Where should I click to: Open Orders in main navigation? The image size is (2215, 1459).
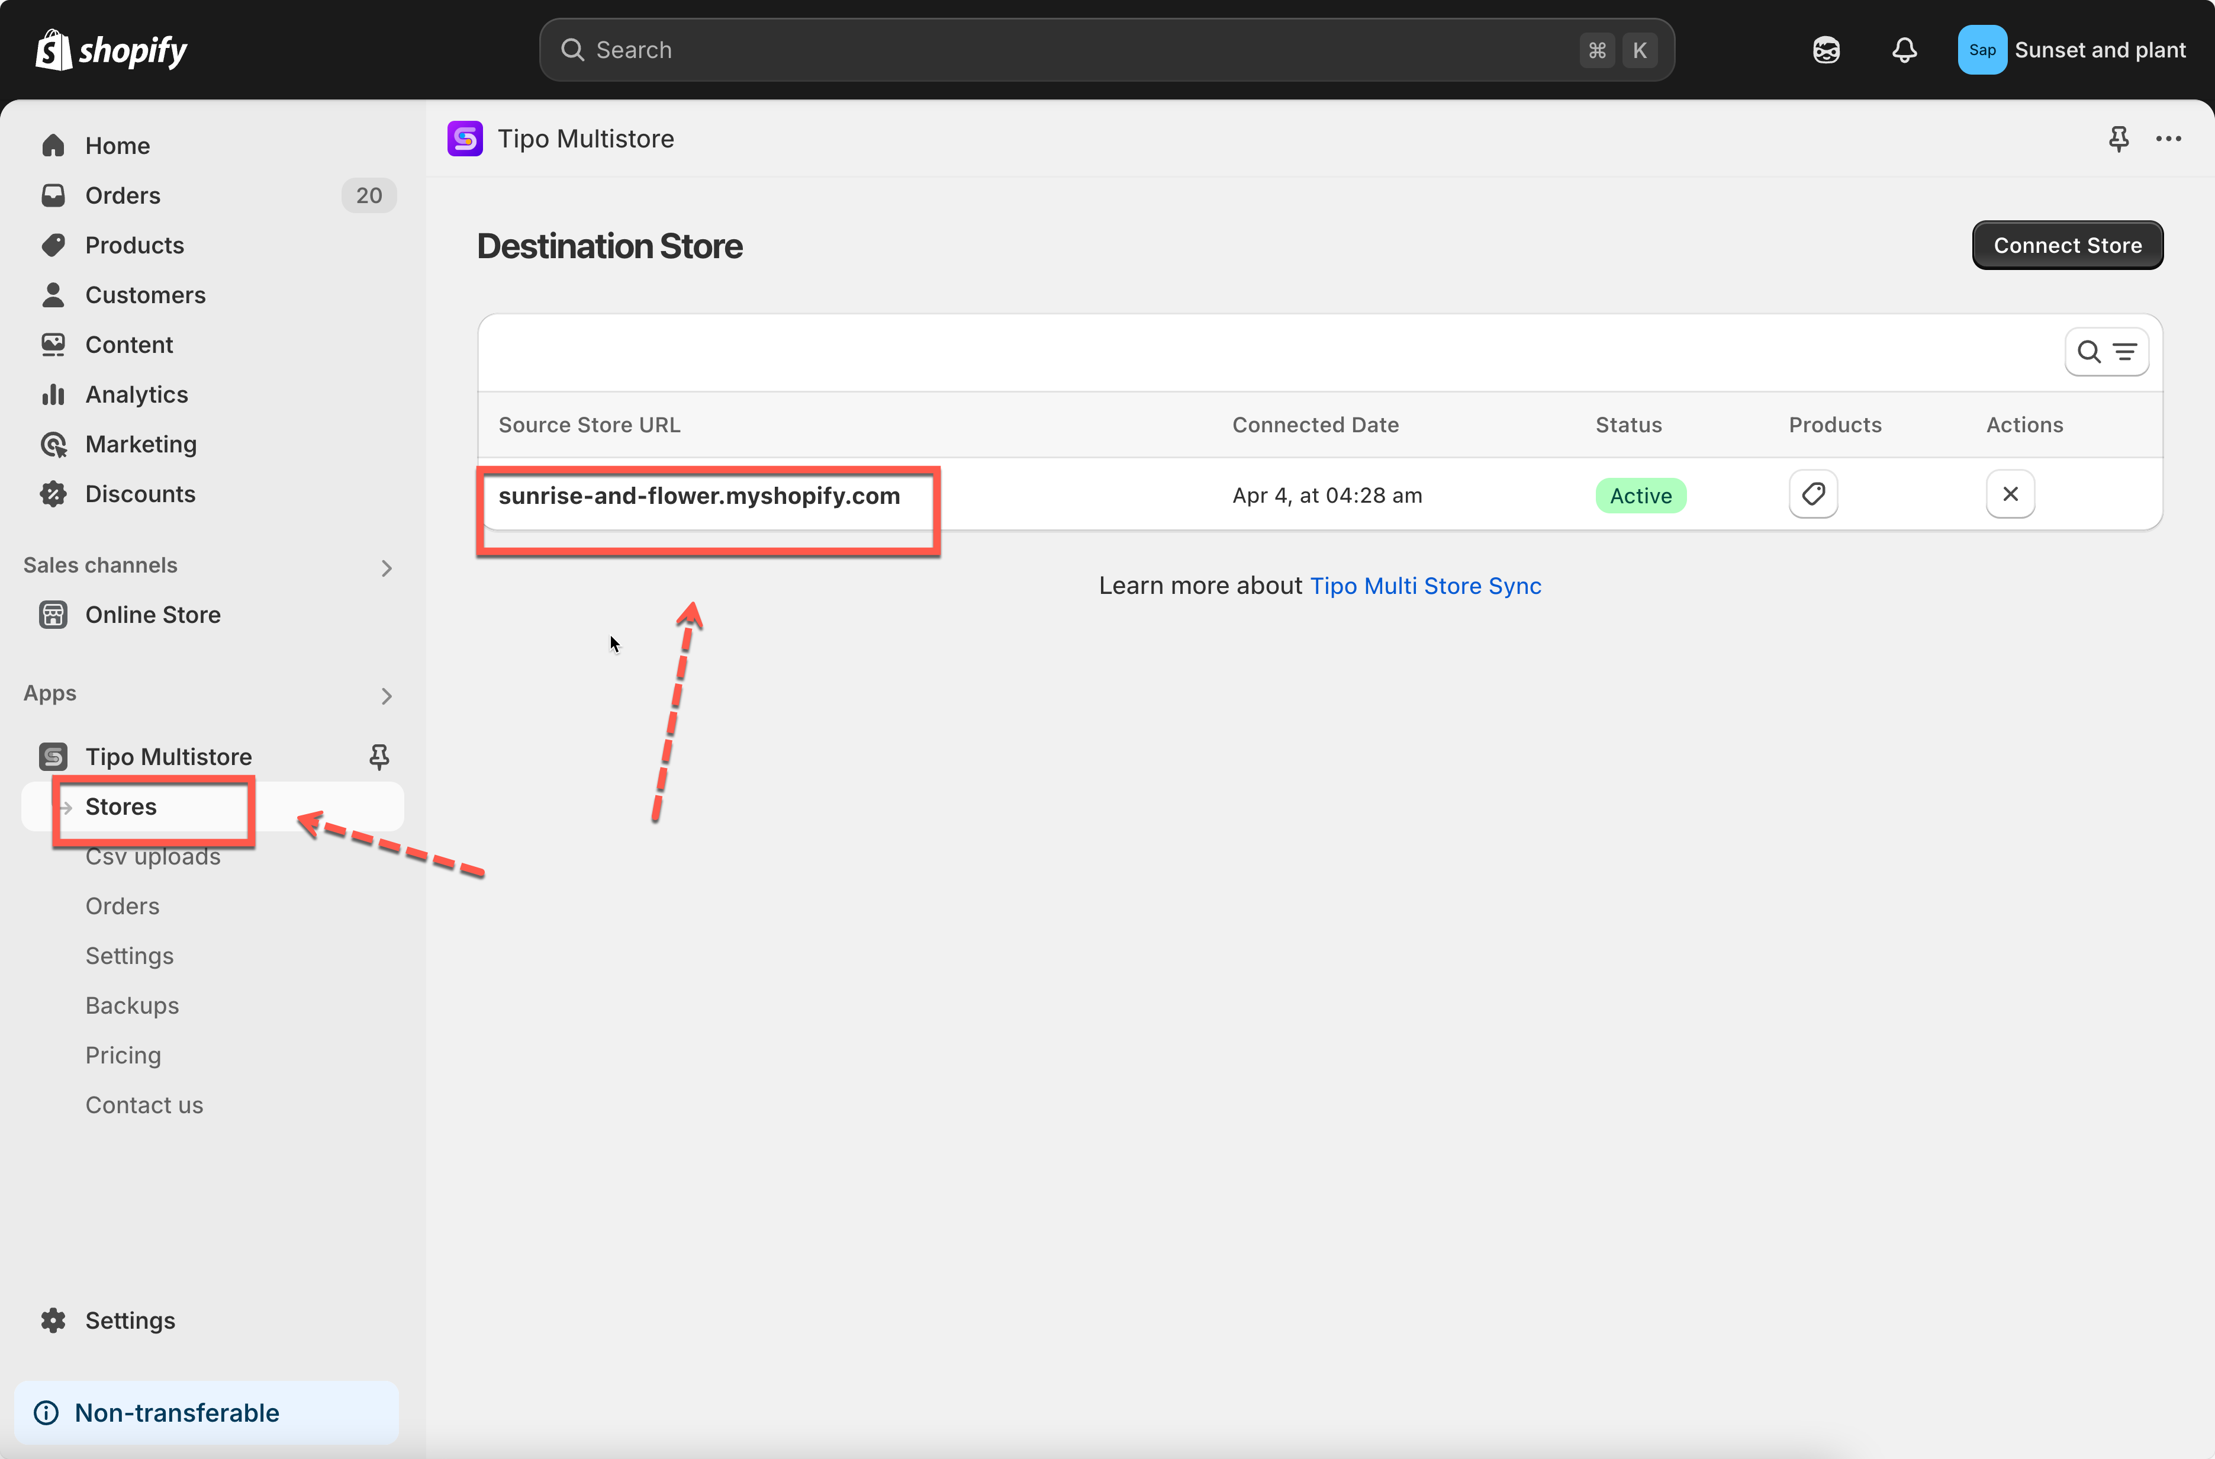tap(123, 195)
